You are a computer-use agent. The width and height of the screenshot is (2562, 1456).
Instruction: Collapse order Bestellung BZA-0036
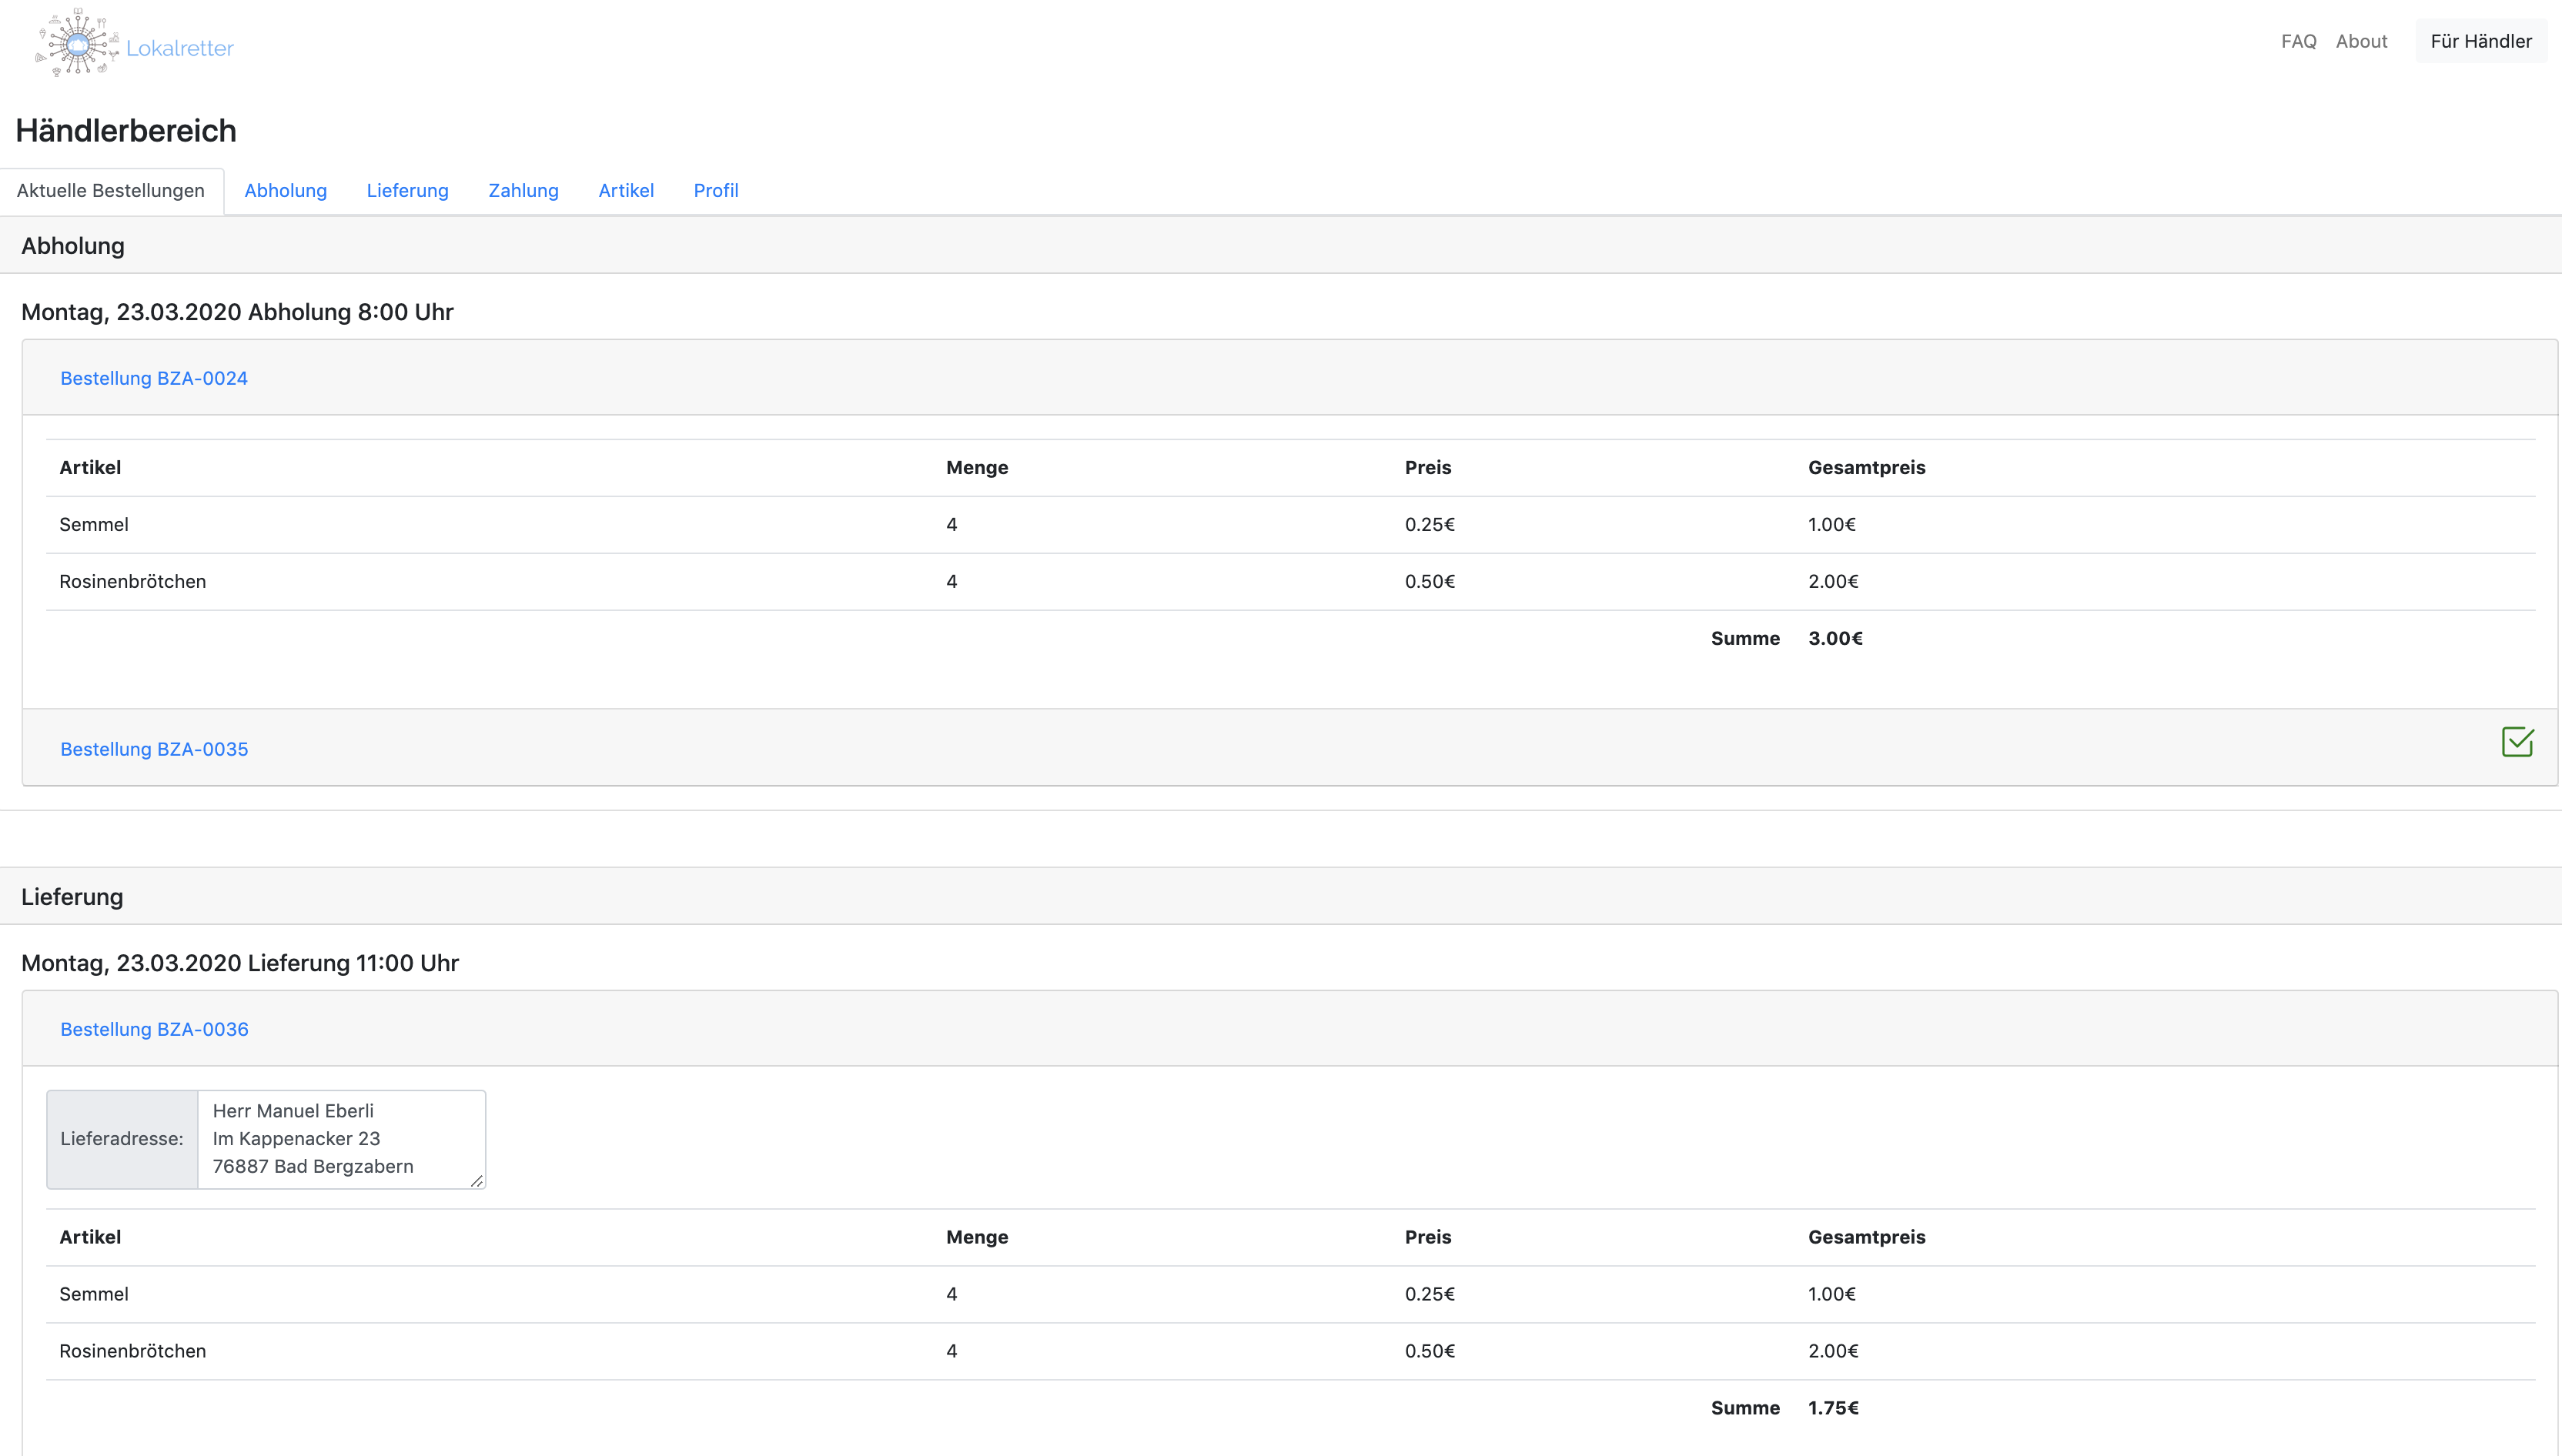point(154,1029)
